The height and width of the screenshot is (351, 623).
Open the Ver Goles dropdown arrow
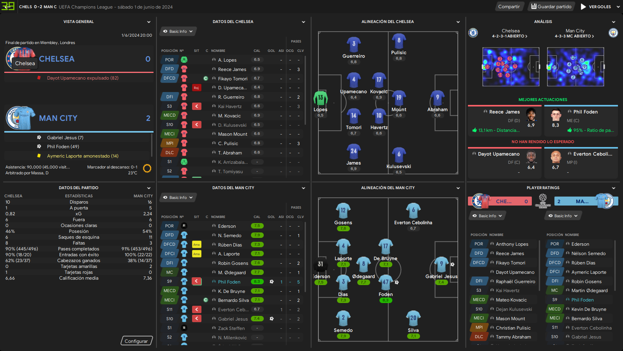(x=618, y=7)
